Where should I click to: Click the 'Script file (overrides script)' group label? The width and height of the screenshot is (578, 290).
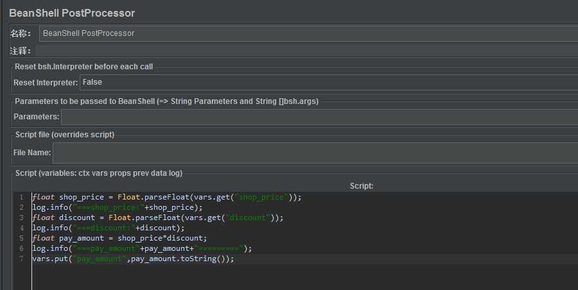tap(65, 135)
